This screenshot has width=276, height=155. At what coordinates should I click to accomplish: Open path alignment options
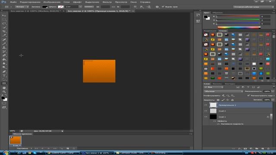click(x=142, y=7)
